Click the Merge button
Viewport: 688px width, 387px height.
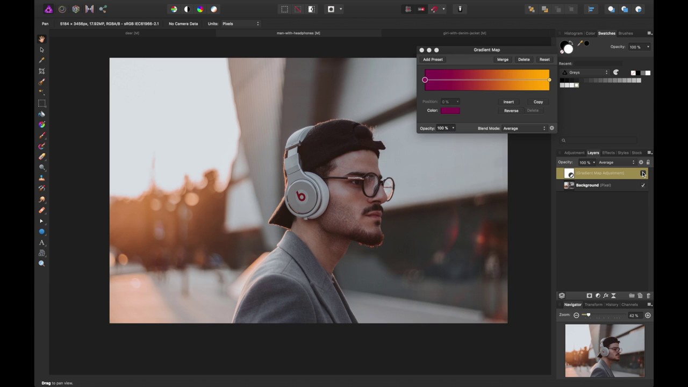[x=503, y=60]
